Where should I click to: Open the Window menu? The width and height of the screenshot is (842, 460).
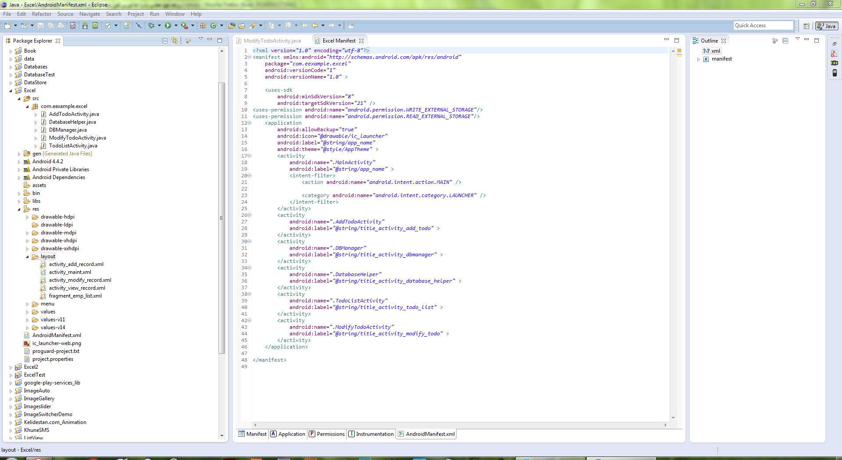coord(175,14)
